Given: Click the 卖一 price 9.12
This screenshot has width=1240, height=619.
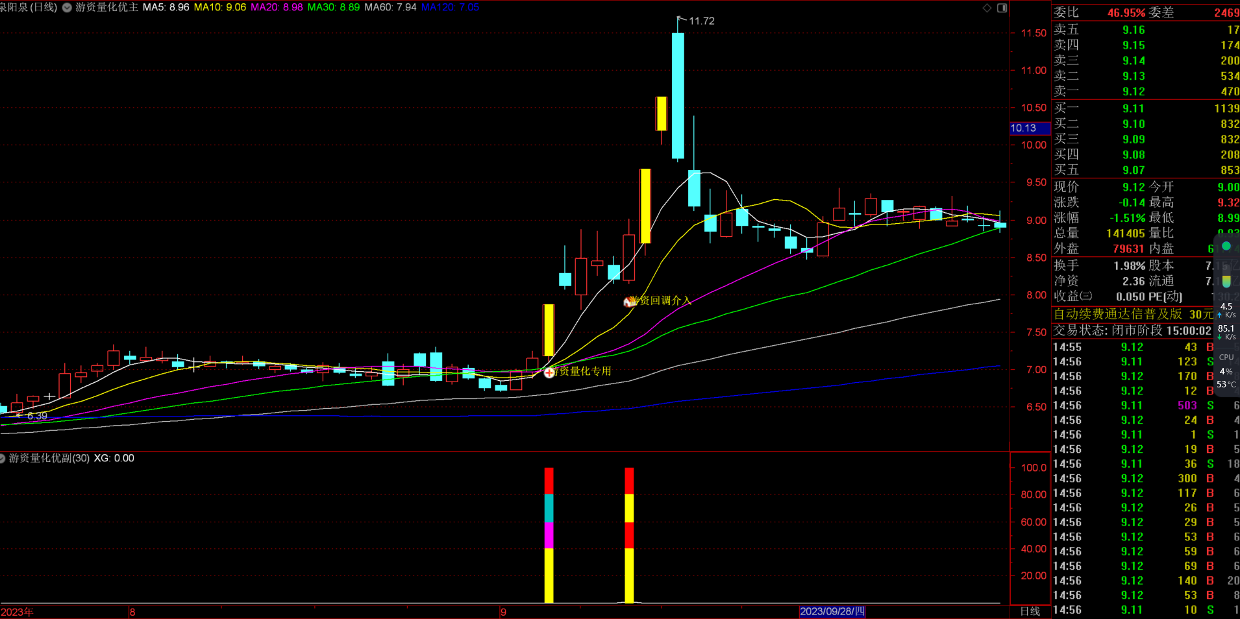Looking at the screenshot, I should [x=1134, y=92].
